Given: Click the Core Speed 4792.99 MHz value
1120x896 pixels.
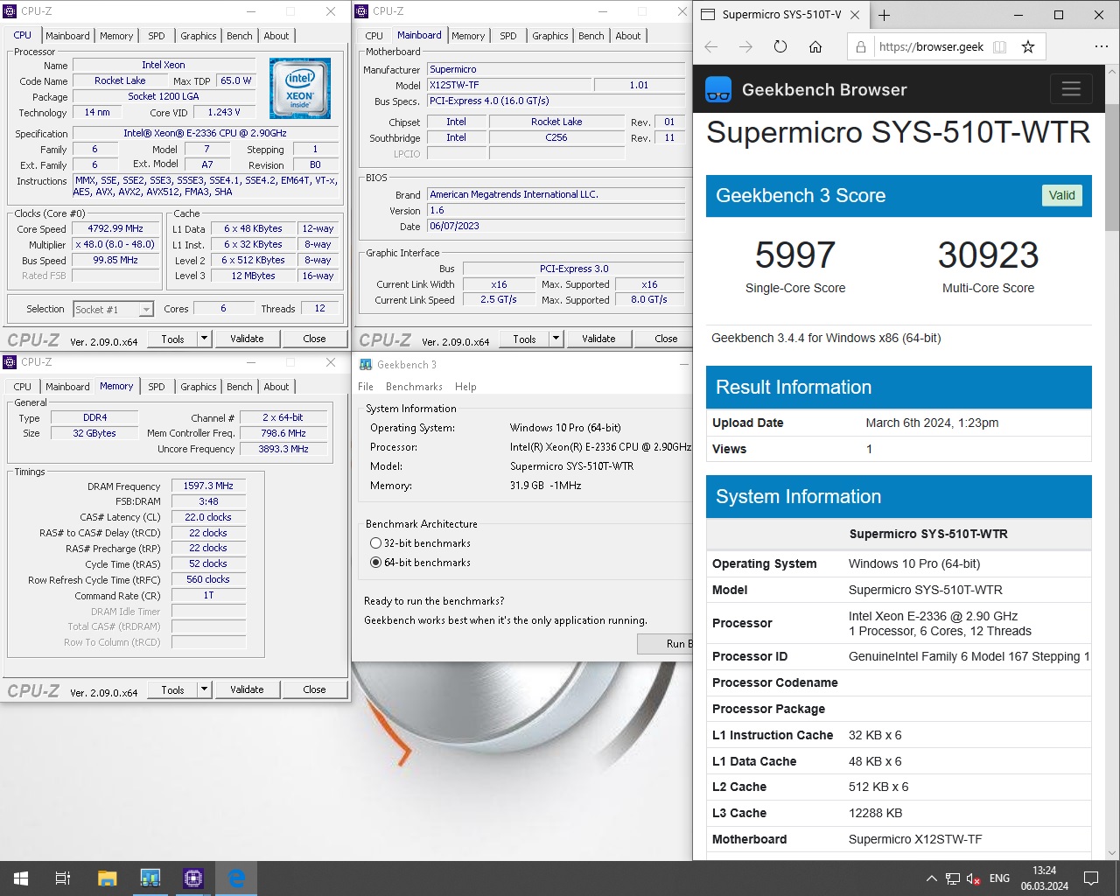Looking at the screenshot, I should 115,228.
